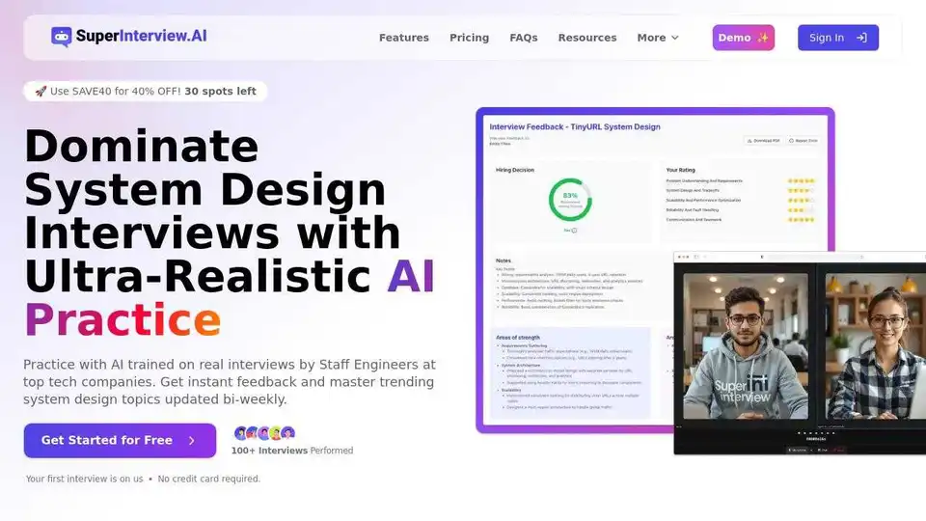Screen dimensions: 926x521
Task: Click Download PDF in feedback screenshot
Action: coord(764,141)
